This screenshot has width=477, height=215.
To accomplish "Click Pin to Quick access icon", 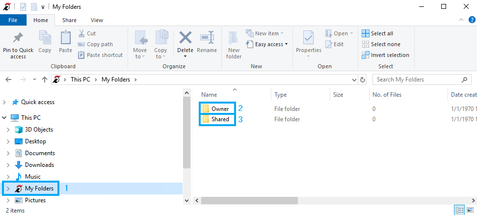I will point(18,38).
